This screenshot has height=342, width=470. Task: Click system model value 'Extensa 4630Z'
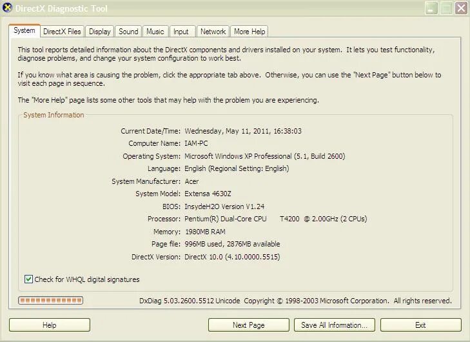[208, 194]
